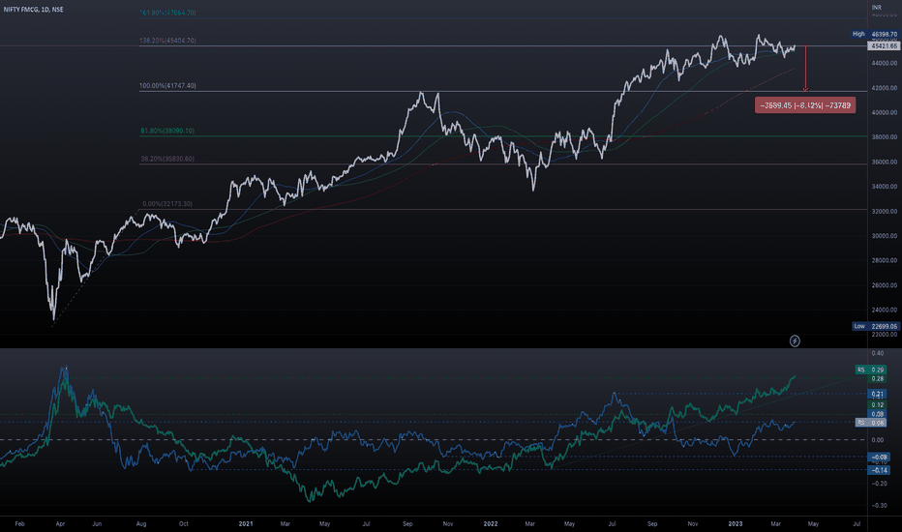This screenshot has height=532, width=902.
Task: Click the red price range measurement label
Action: [x=805, y=105]
